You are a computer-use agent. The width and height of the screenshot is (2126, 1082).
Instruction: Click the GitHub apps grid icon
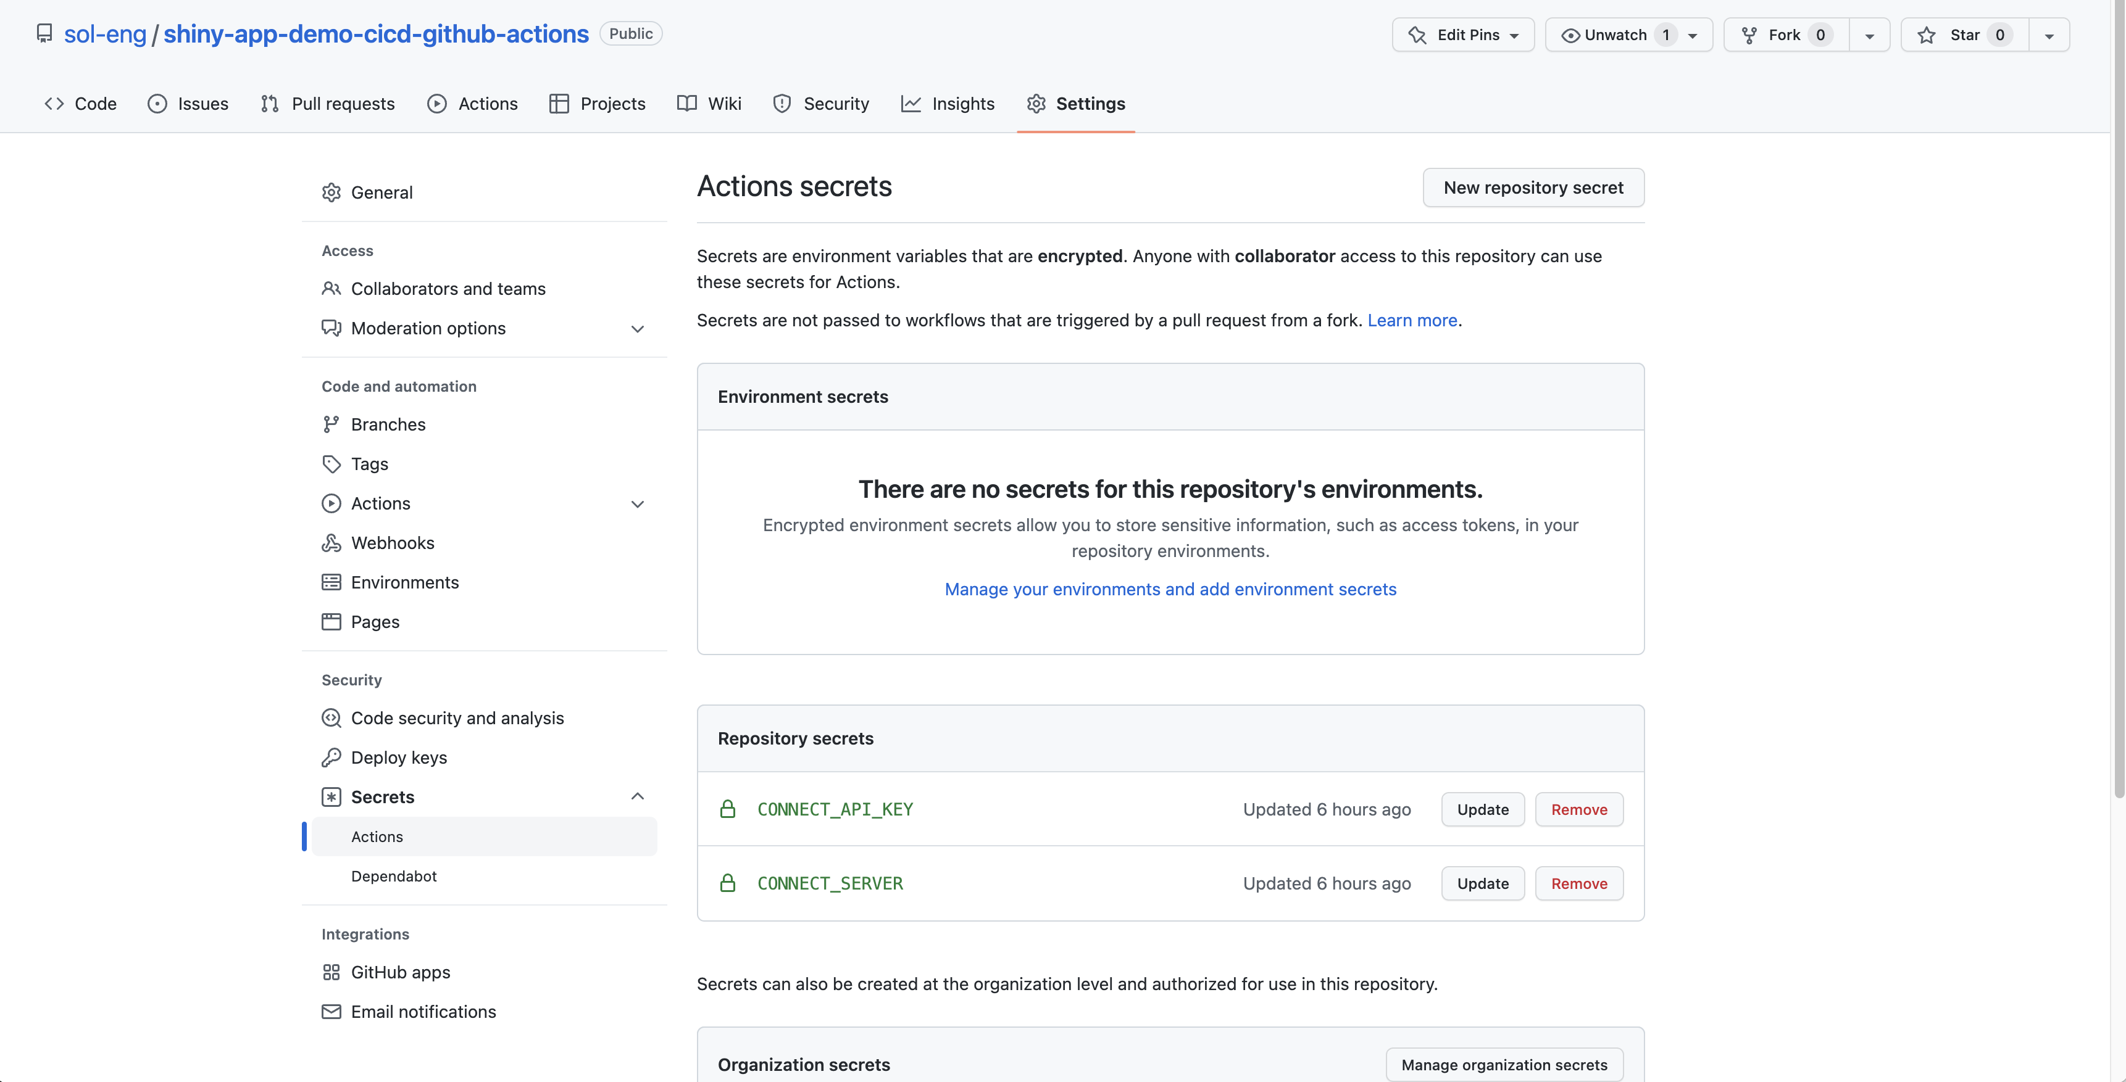pos(331,972)
